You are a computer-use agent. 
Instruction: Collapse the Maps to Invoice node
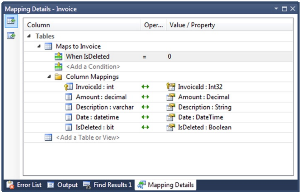click(x=39, y=46)
